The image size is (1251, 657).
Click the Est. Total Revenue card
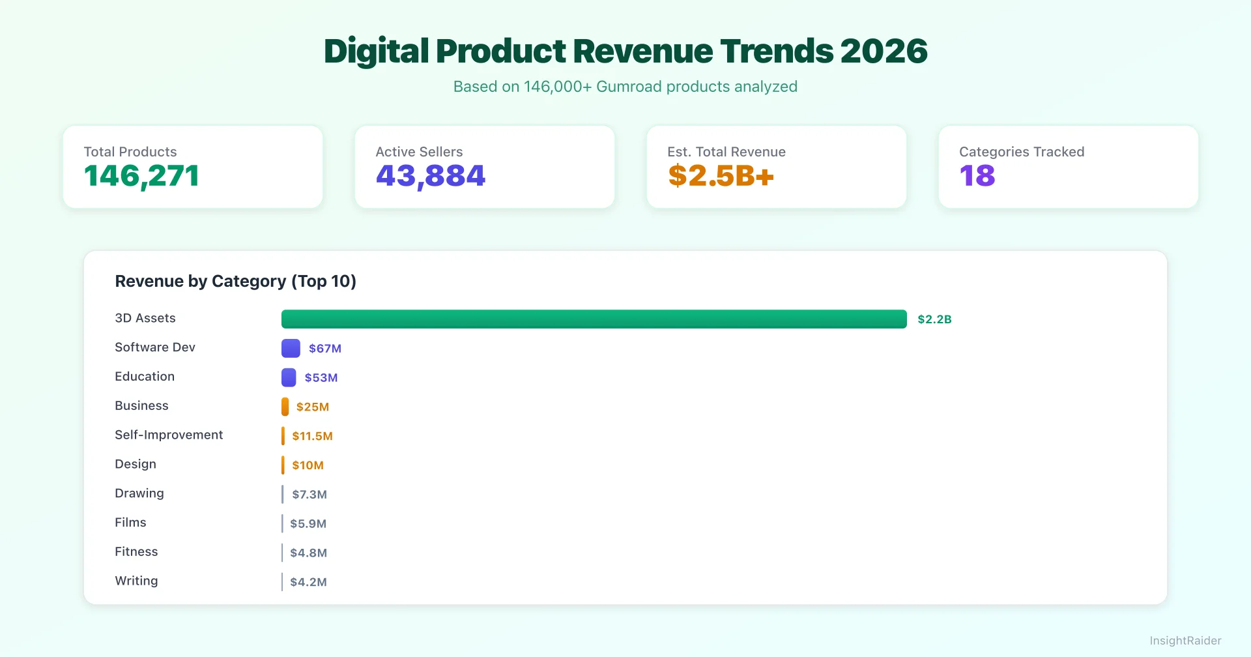tap(776, 166)
